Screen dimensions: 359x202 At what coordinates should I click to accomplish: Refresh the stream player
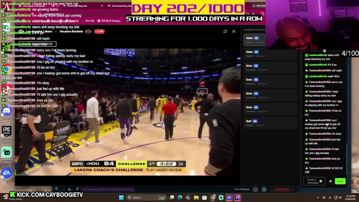coord(225,31)
